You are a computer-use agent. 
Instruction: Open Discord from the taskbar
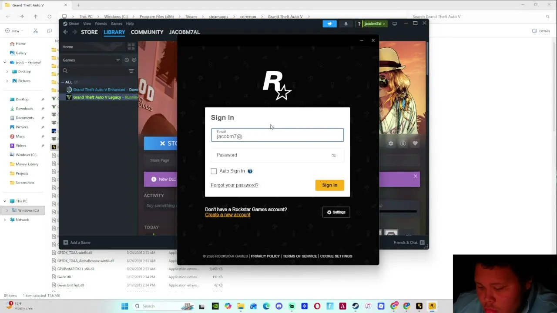(279, 306)
